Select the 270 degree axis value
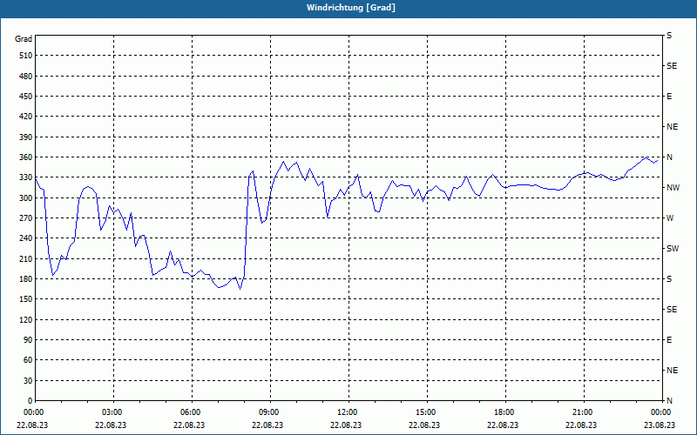Image resolution: width=697 pixels, height=435 pixels. pos(26,218)
